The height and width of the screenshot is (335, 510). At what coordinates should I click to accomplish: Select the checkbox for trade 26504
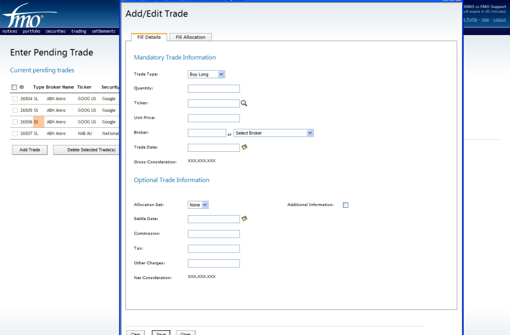click(x=15, y=99)
